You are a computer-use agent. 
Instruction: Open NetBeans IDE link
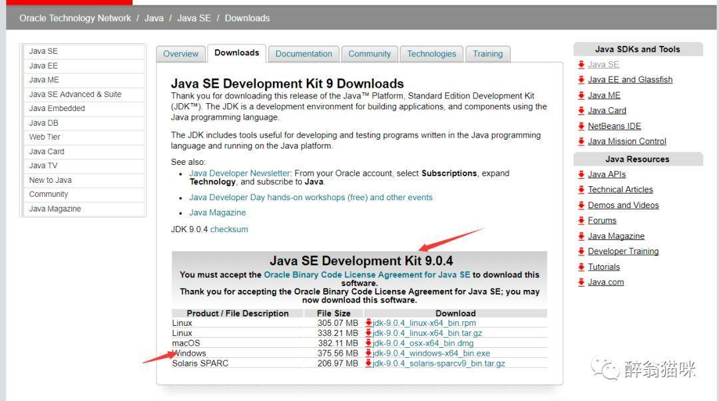click(x=614, y=126)
